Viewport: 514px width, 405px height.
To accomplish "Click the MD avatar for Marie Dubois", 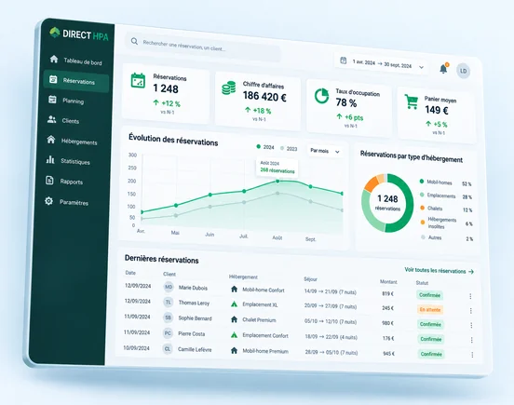I will (x=169, y=287).
